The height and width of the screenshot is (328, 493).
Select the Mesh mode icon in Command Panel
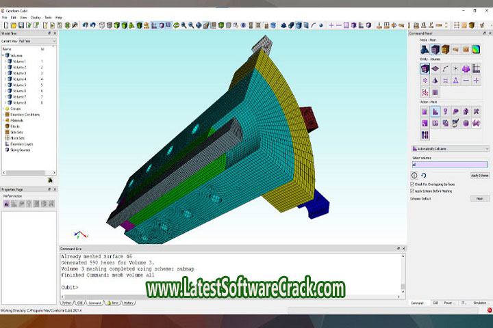(435, 49)
